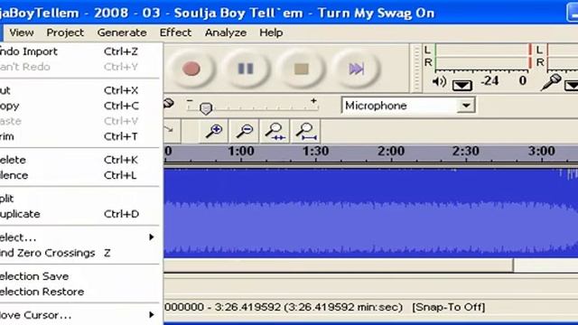Screen dimensions: 578x325
Task: Click the 1:00 mark on the timeline ruler
Action: [241, 151]
